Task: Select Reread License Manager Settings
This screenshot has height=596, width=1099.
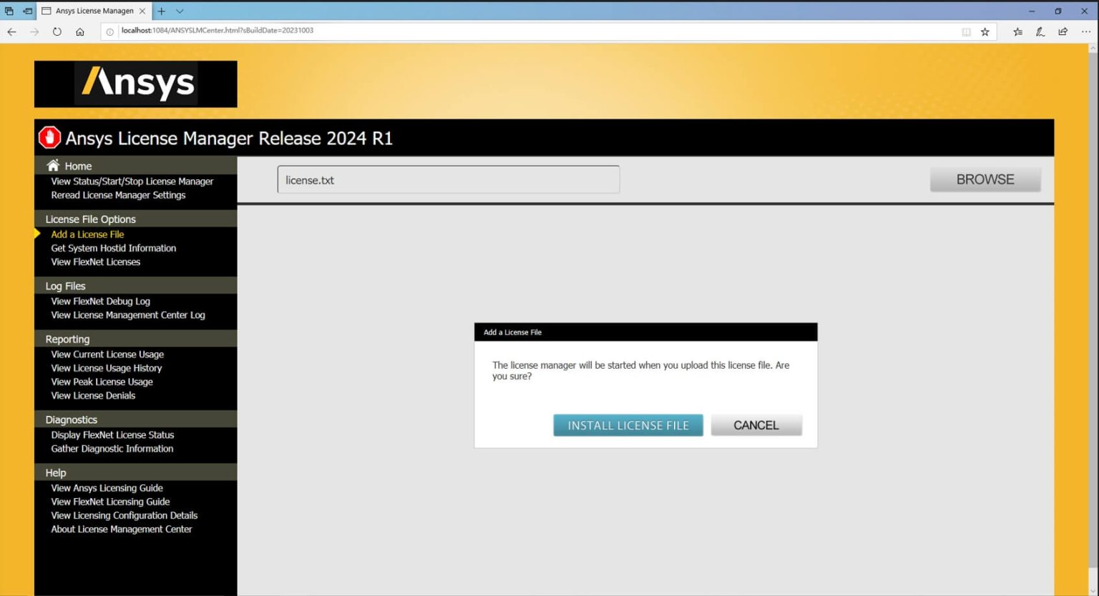Action: click(x=118, y=195)
